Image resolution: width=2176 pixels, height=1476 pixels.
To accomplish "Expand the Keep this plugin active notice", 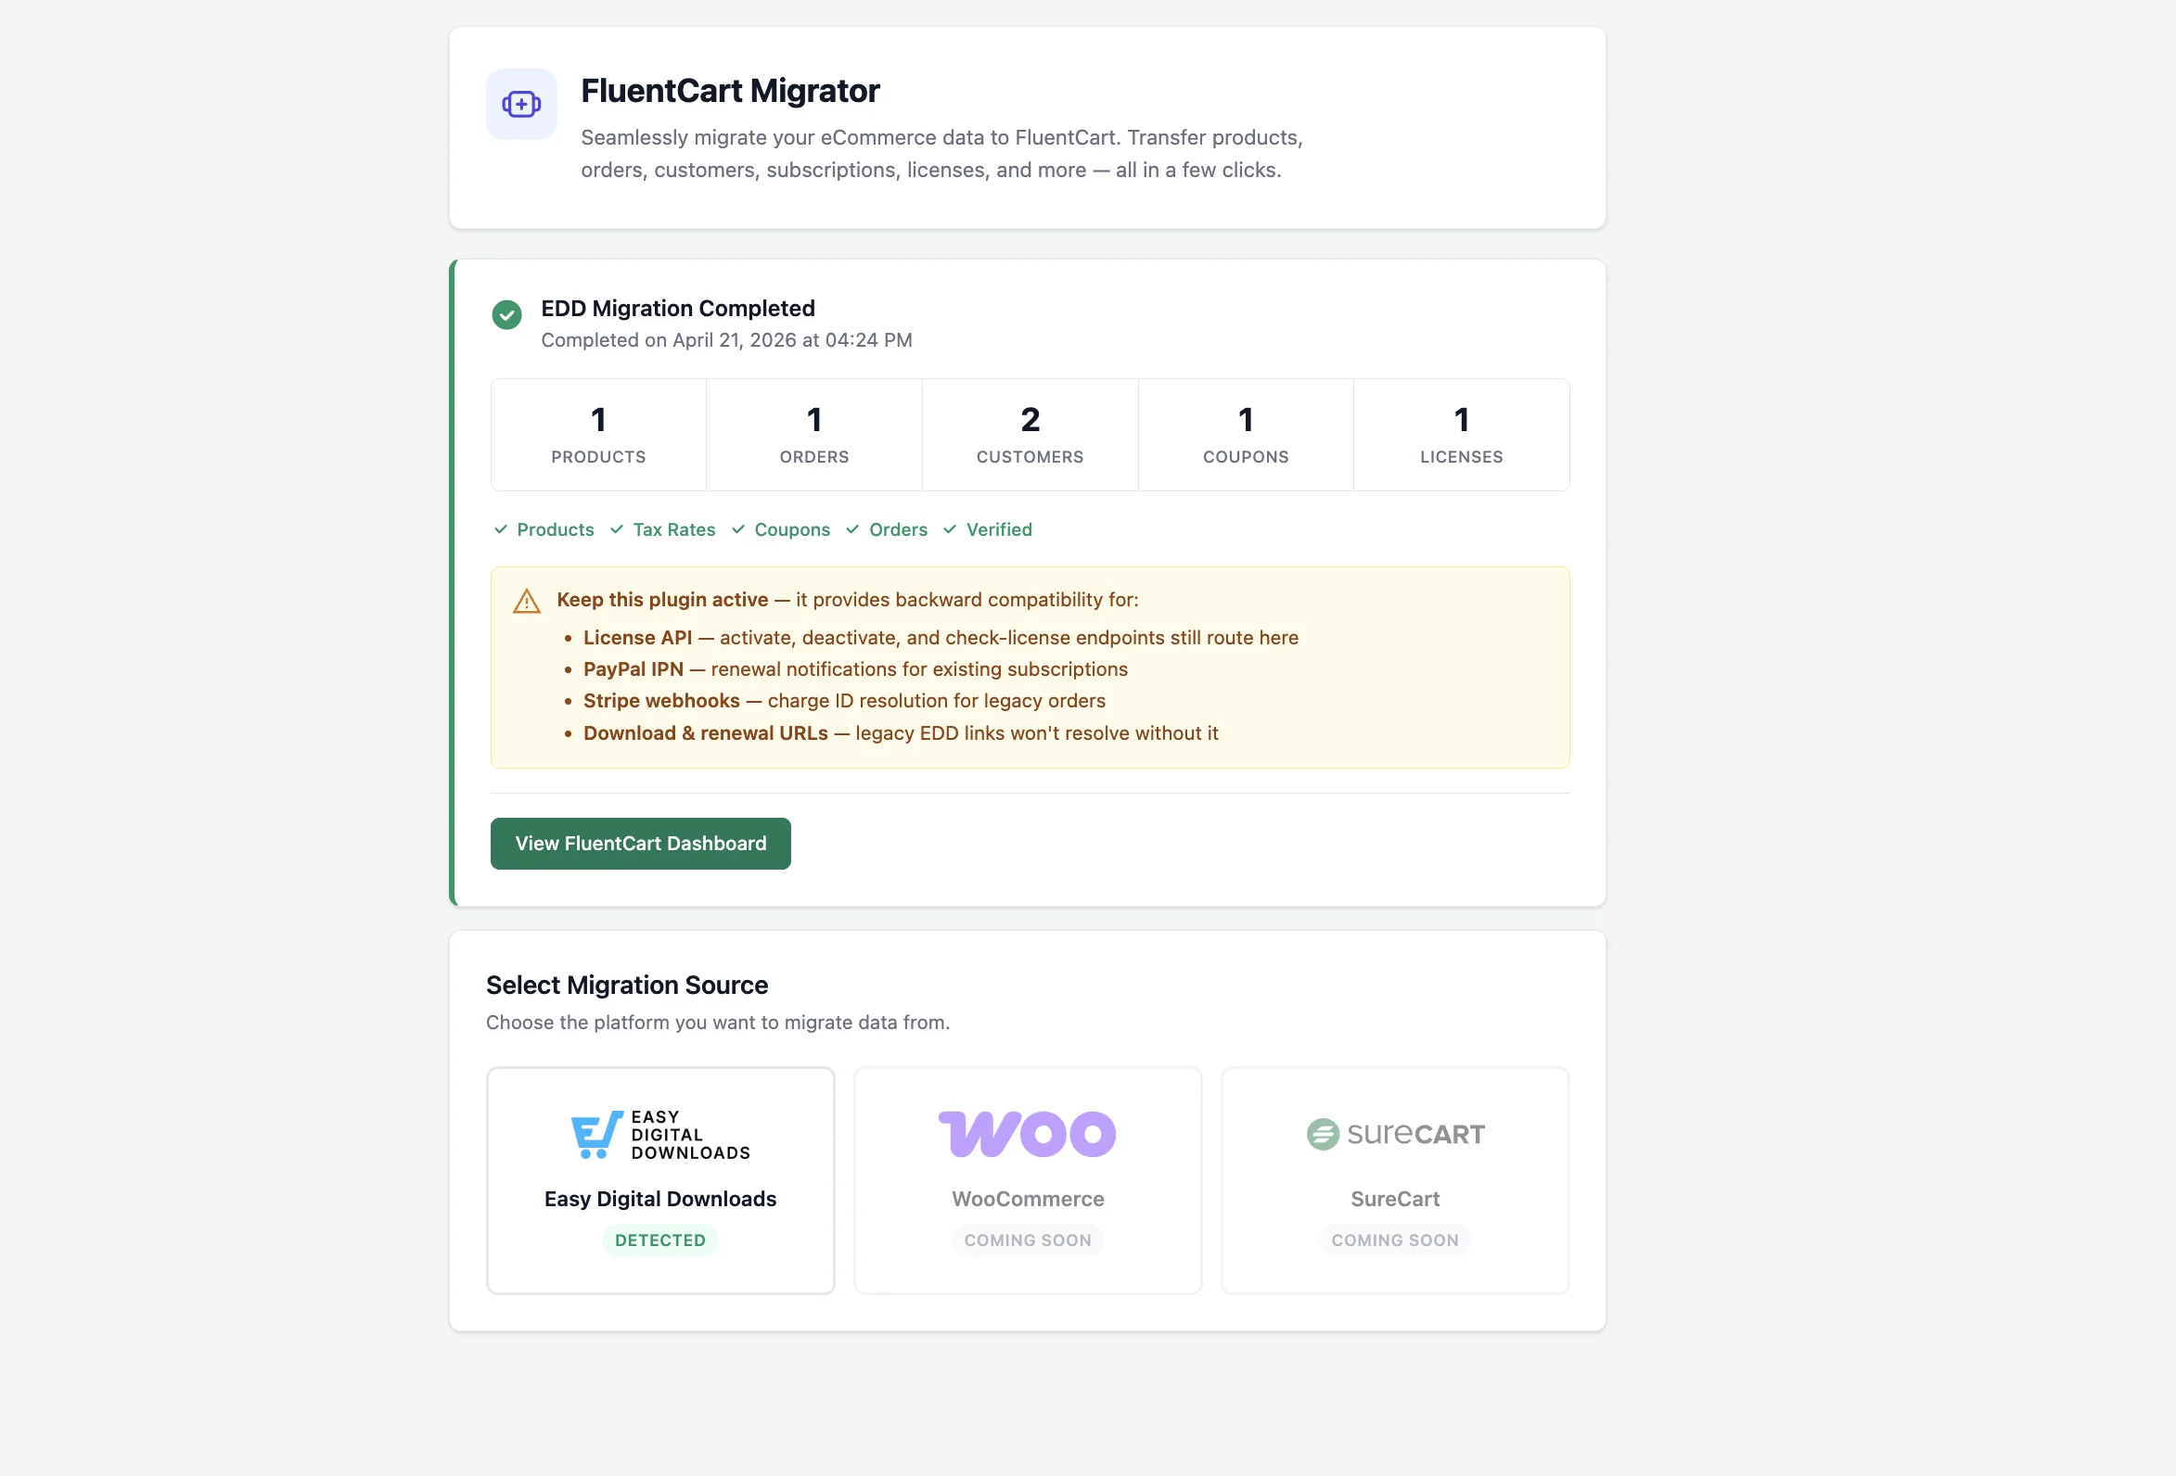I will pos(663,599).
